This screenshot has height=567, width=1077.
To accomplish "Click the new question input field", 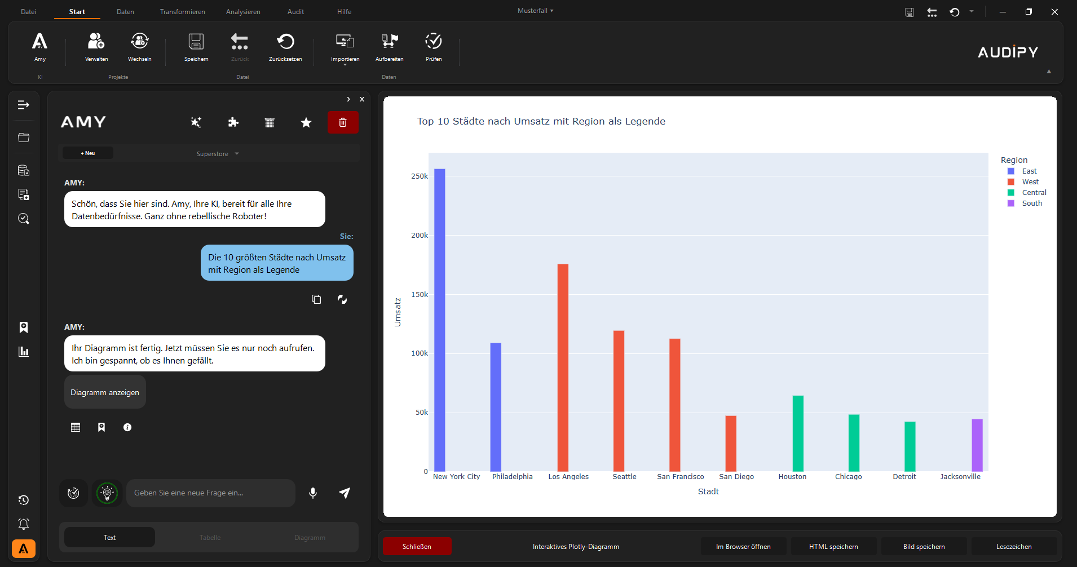I will [211, 493].
